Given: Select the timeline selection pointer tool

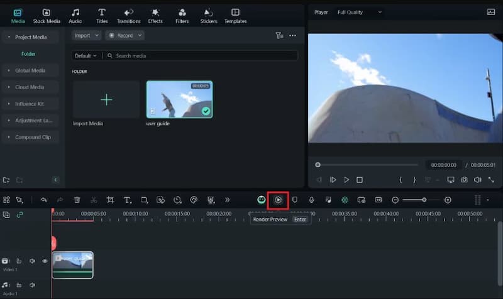Looking at the screenshot, I should tap(19, 200).
